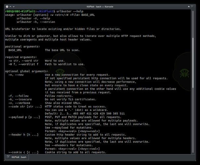Click the 'See --mheaders for mutations.' line
Viewport: 200px width, 165px height.
69,145
